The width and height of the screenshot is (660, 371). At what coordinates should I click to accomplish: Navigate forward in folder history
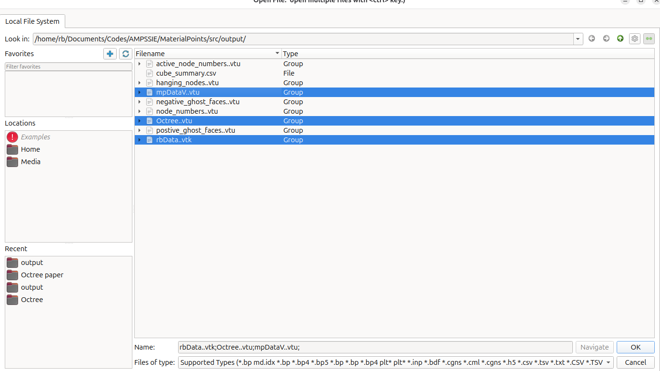coord(606,39)
